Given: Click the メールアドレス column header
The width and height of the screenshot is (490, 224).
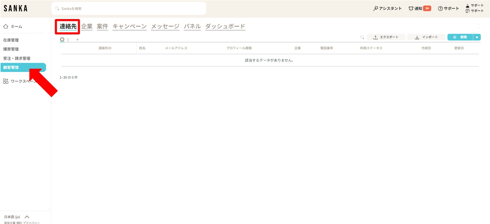Looking at the screenshot, I should (176, 48).
